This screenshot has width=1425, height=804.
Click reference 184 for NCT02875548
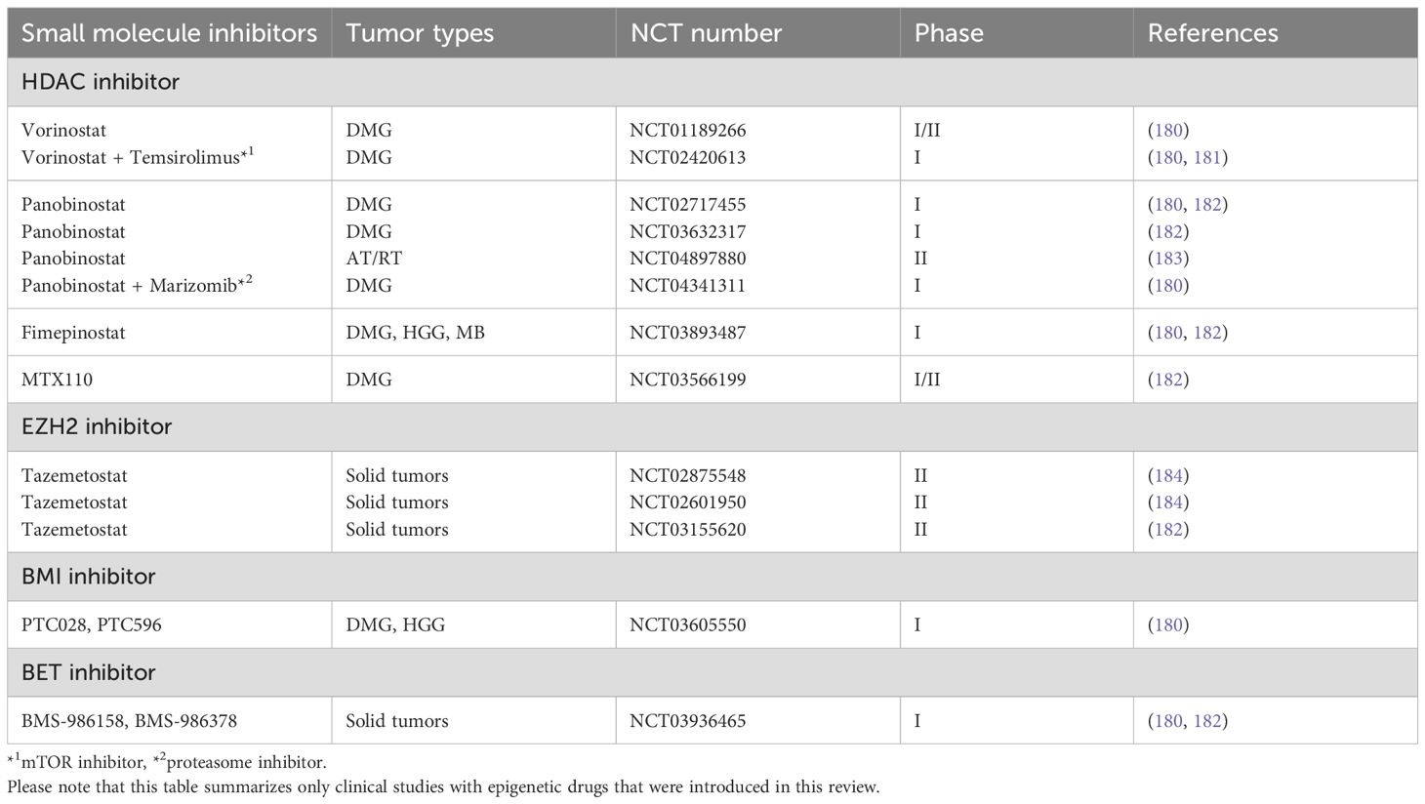click(x=1168, y=476)
